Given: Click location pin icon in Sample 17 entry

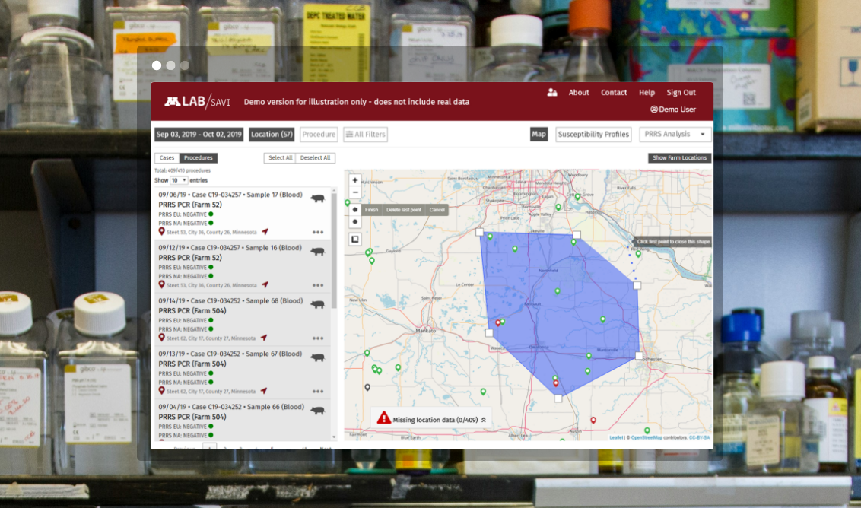Looking at the screenshot, I should [x=161, y=231].
